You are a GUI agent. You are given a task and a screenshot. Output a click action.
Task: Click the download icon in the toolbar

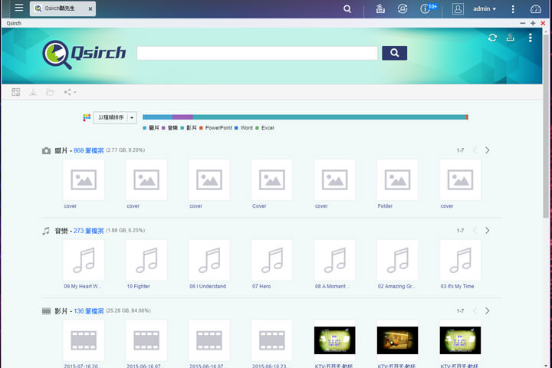(x=33, y=92)
